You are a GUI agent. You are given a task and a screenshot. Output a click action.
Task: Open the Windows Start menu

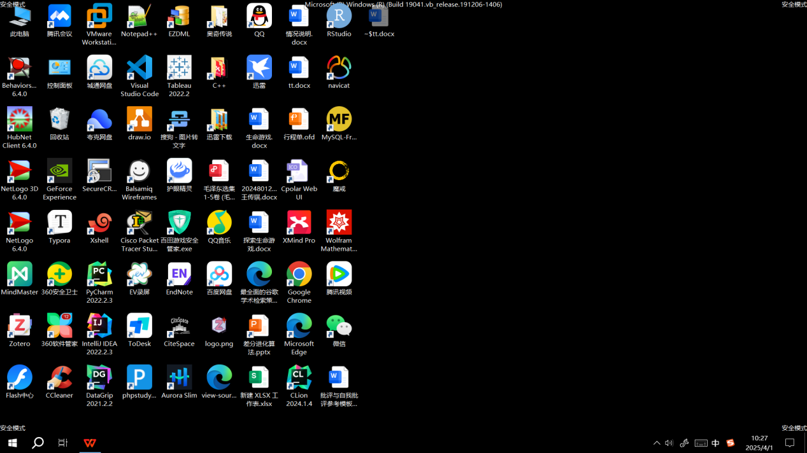tap(12, 443)
